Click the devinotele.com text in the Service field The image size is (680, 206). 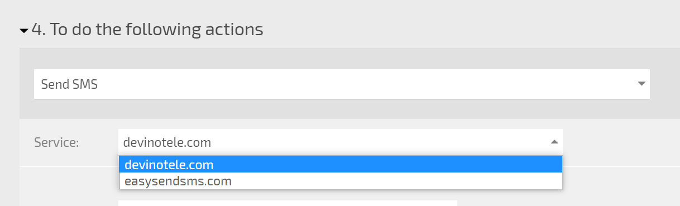click(x=167, y=142)
